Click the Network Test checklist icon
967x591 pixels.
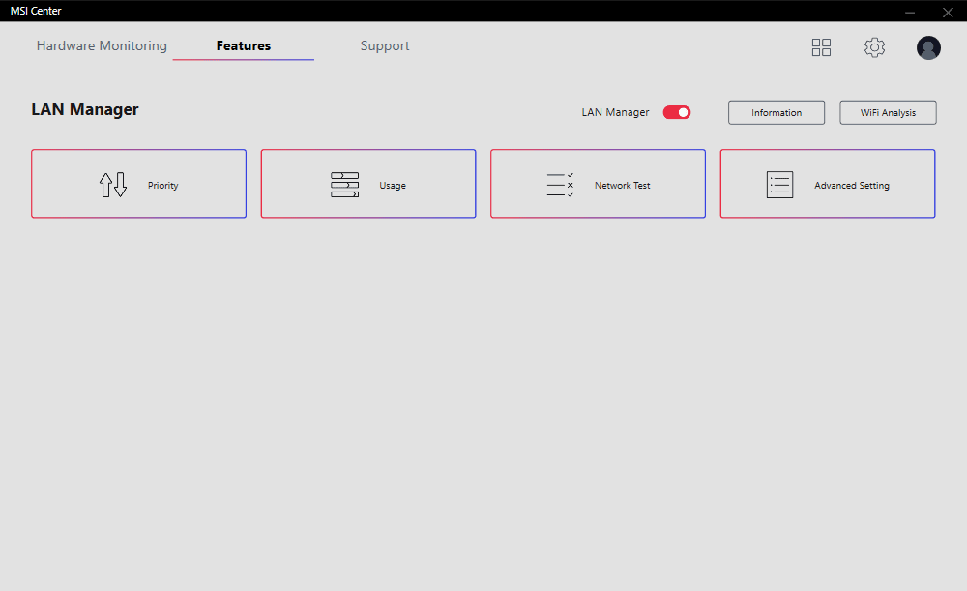(560, 185)
